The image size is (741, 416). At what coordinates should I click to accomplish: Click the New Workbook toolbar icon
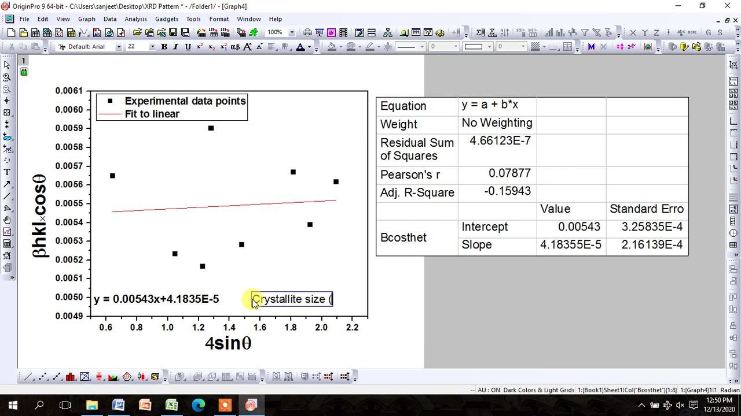35,33
